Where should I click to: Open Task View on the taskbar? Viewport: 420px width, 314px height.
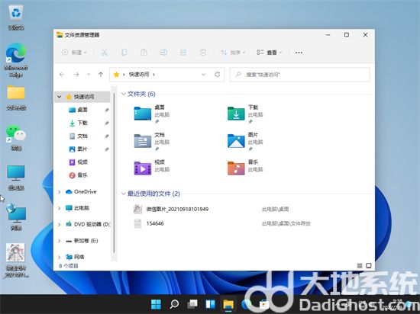point(192,304)
